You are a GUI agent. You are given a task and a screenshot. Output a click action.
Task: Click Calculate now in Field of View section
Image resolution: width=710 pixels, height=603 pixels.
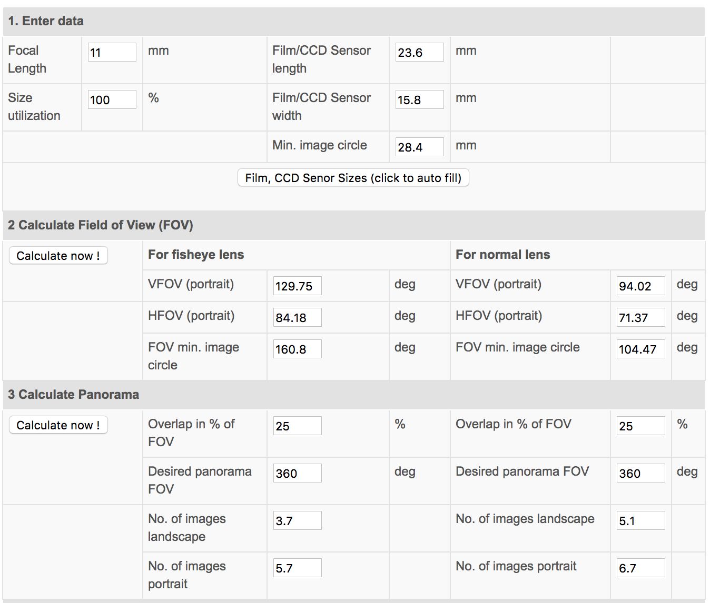(x=58, y=256)
